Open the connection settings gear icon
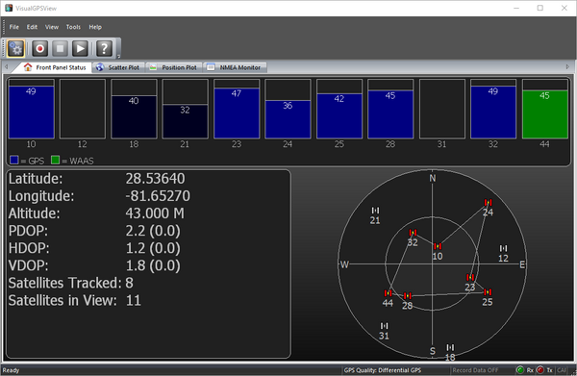This screenshot has height=376, width=577. 15,48
